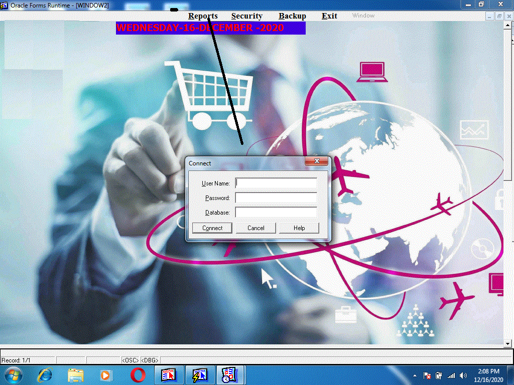Click Oracle taskbar icon with lightning bolt

coord(200,374)
